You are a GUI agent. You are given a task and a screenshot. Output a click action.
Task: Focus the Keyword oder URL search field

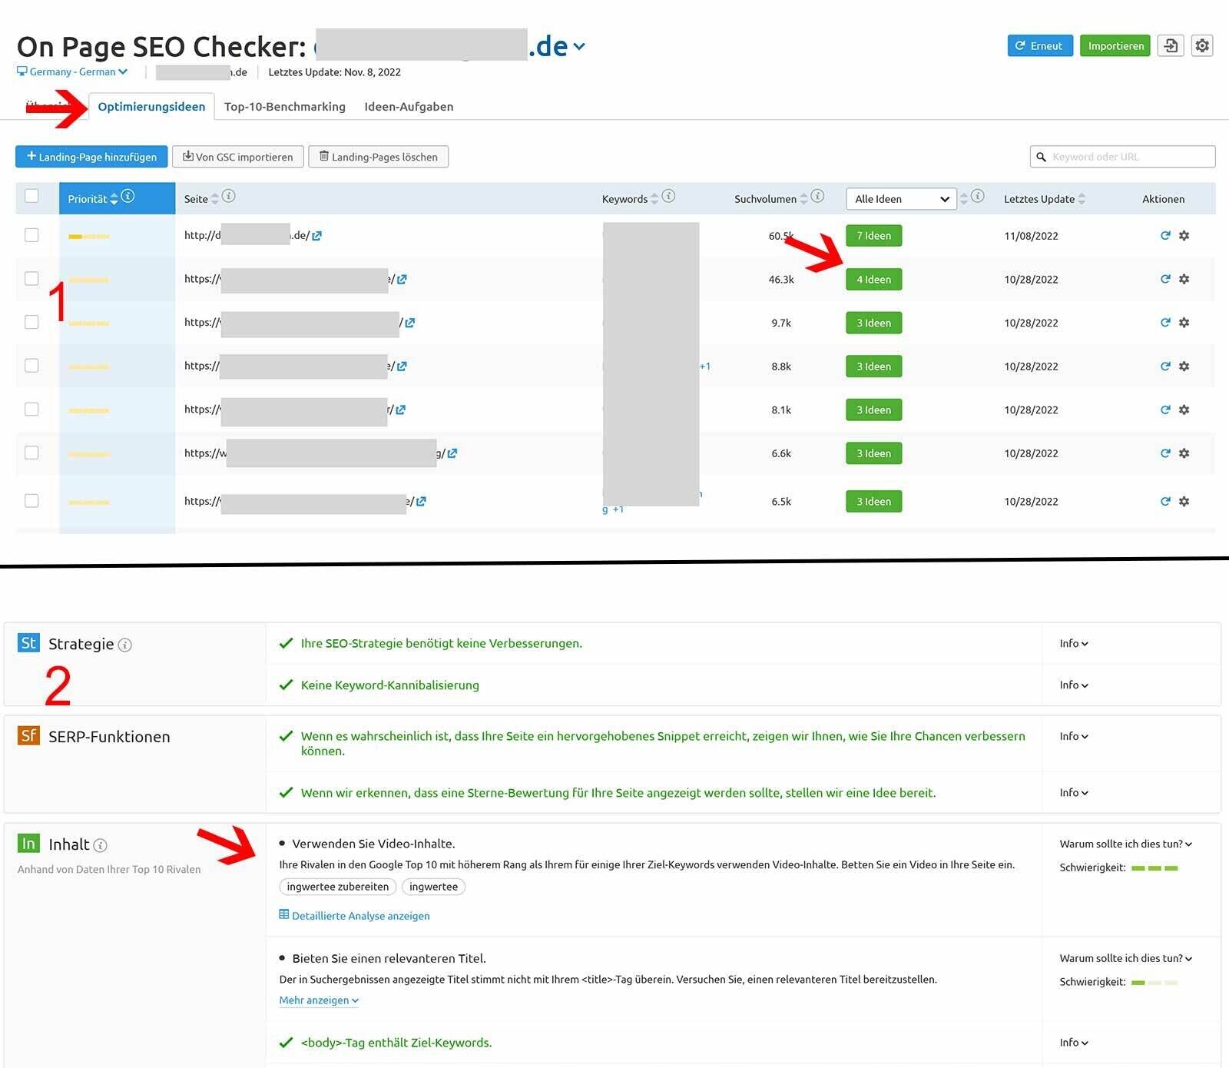[x=1123, y=157]
